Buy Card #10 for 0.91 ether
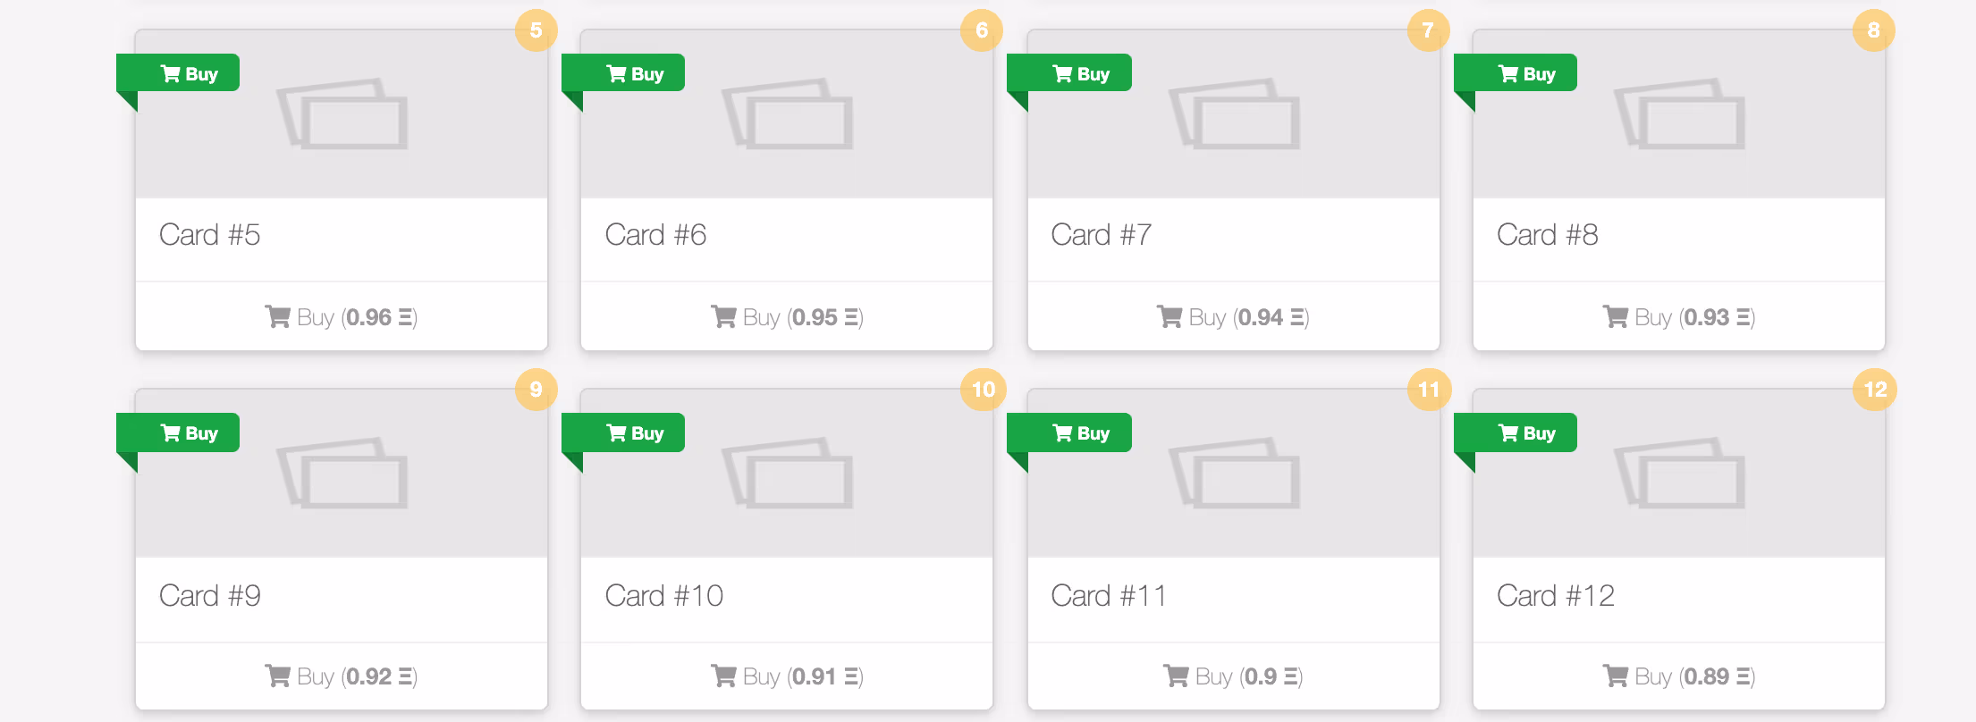This screenshot has width=1976, height=722. (x=787, y=676)
